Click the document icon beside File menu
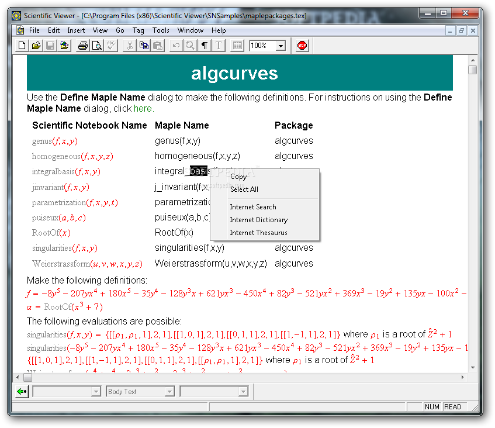Viewport: 495px width, 428px height. [x=20, y=30]
